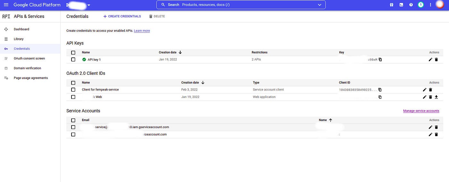449x182 pixels.
Task: Click Service account client type cell
Action: (268, 90)
